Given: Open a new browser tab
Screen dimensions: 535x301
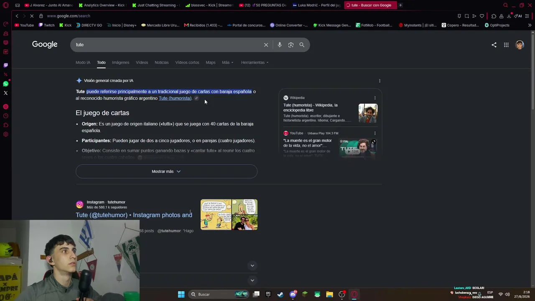Looking at the screenshot, I should tap(400, 5).
